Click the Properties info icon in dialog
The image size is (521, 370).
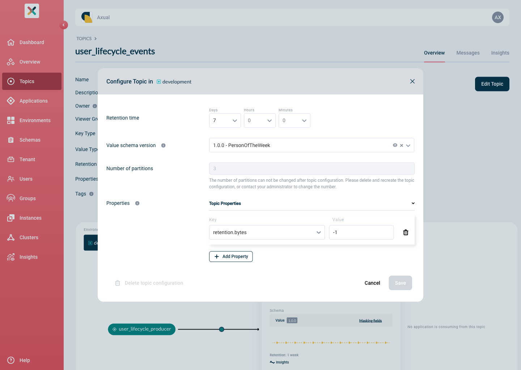[137, 203]
